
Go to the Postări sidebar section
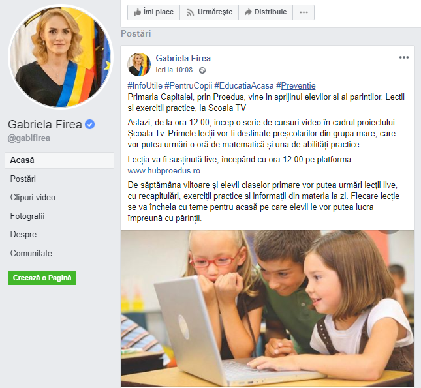tap(23, 179)
